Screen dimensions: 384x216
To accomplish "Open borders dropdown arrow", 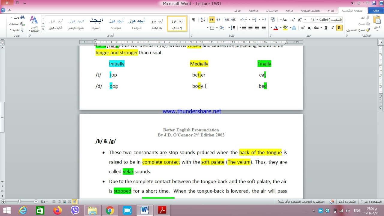I will [x=207, y=28].
